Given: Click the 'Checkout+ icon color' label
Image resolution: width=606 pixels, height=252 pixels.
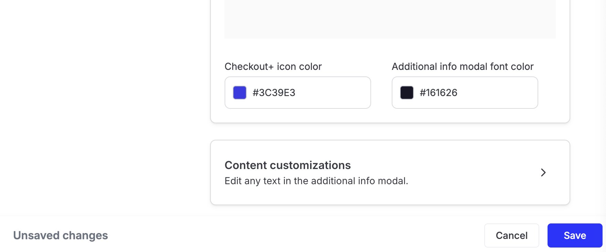Looking at the screenshot, I should tap(273, 66).
